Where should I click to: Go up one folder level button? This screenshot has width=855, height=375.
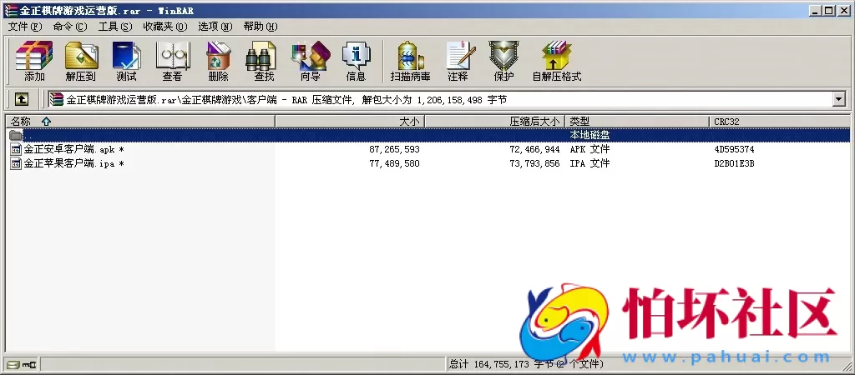tap(22, 99)
